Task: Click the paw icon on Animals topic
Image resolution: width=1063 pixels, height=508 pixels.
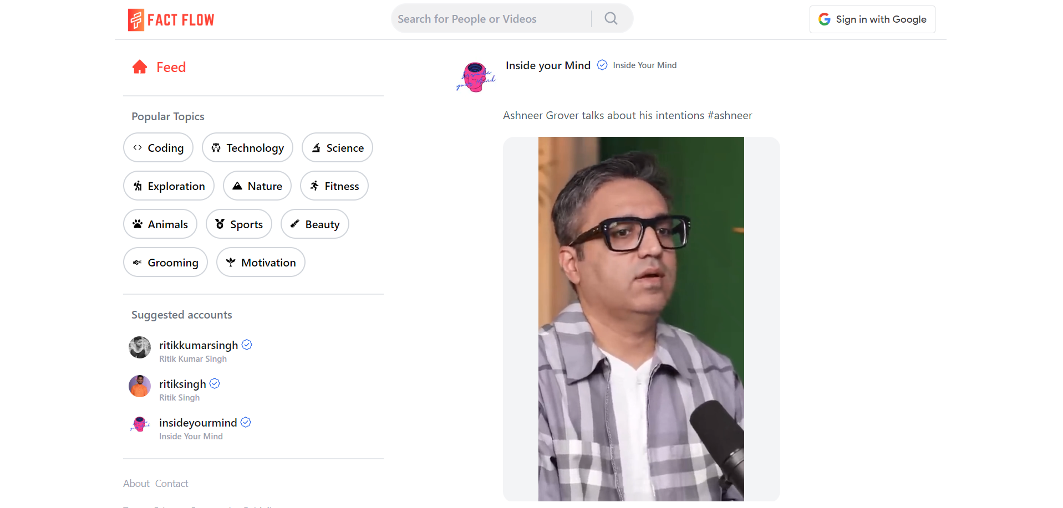Action: 137,224
